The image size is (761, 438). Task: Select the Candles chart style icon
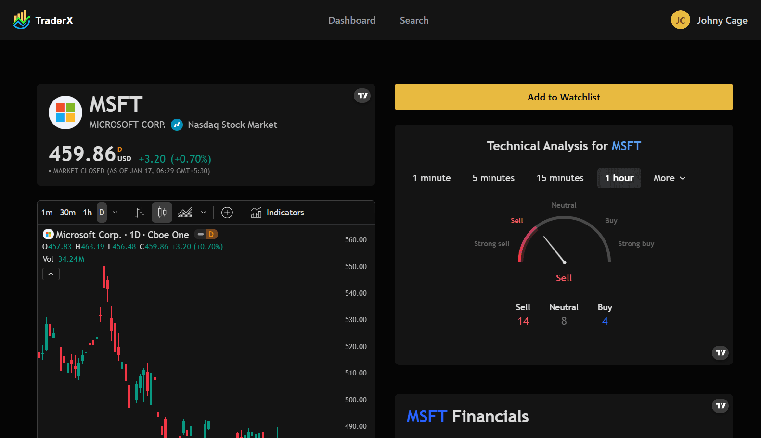pyautogui.click(x=162, y=213)
